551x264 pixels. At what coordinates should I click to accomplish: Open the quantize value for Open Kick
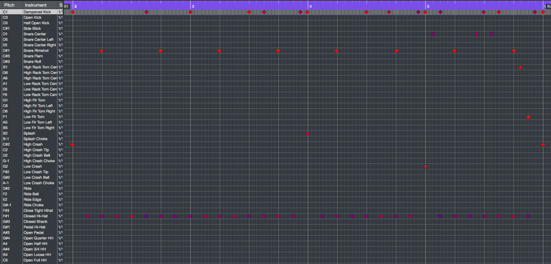60,18
